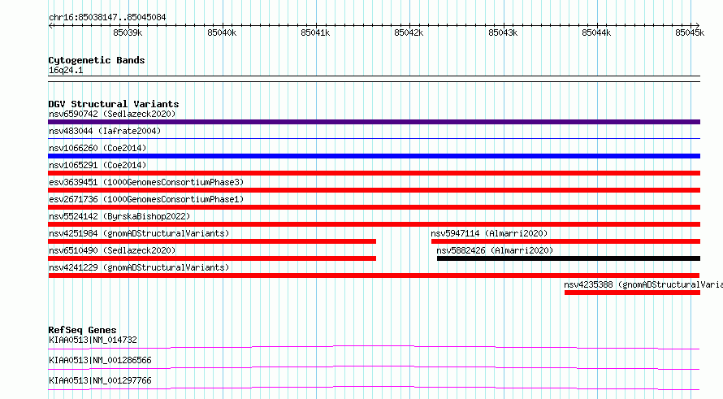Select the blue nsv1066260 variant bar
The height and width of the screenshot is (399, 723).
pos(374,156)
